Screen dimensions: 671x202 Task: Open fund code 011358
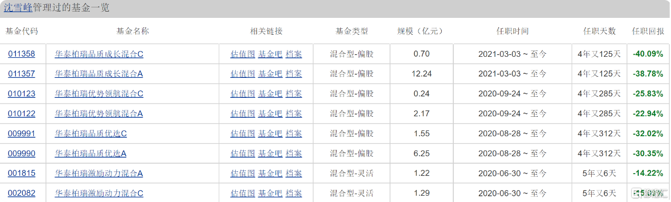click(x=22, y=54)
